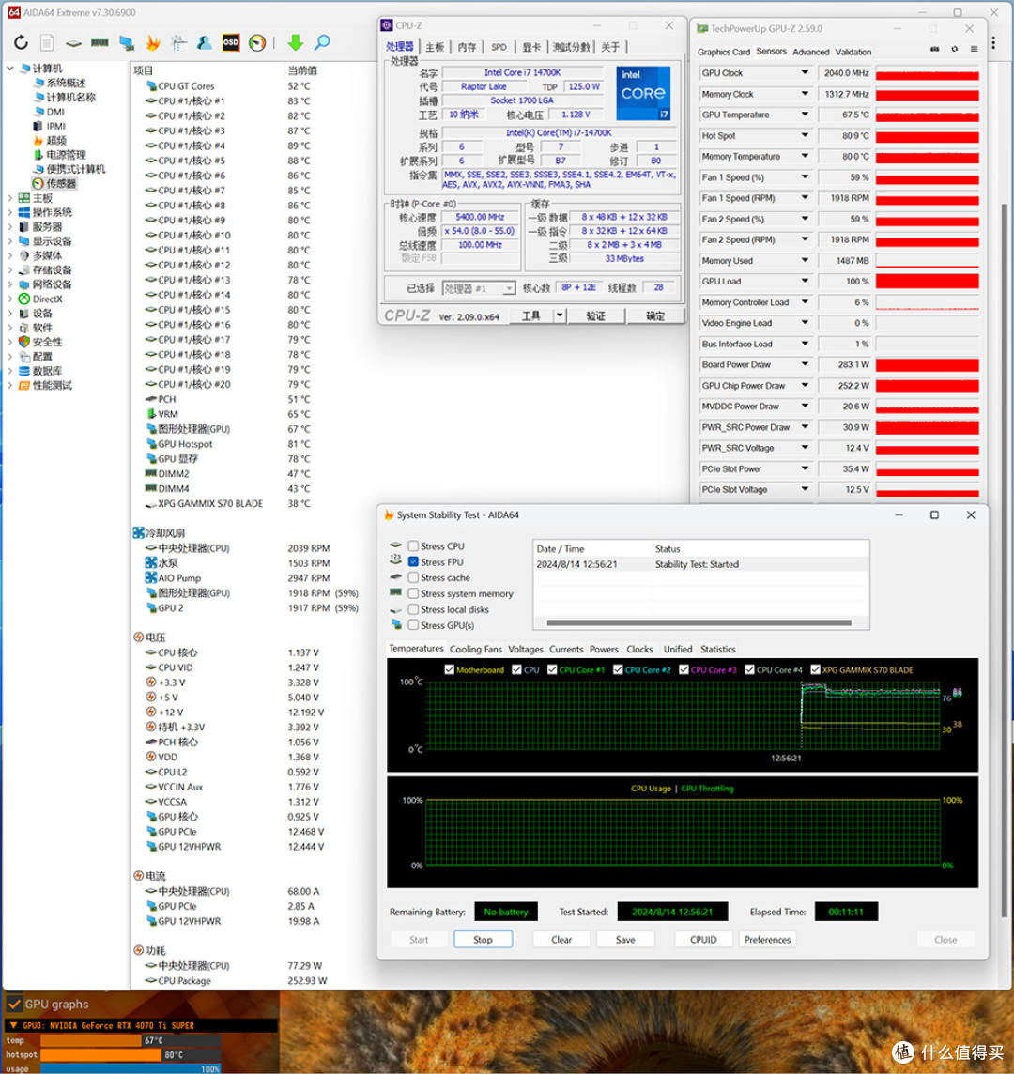This screenshot has width=1014, height=1074.
Task: Click the checklist report wizard toolbar icon
Action: [x=178, y=43]
